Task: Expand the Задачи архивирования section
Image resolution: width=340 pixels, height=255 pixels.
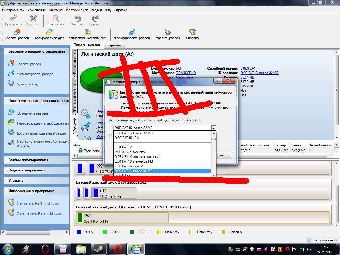Action: [x=36, y=160]
